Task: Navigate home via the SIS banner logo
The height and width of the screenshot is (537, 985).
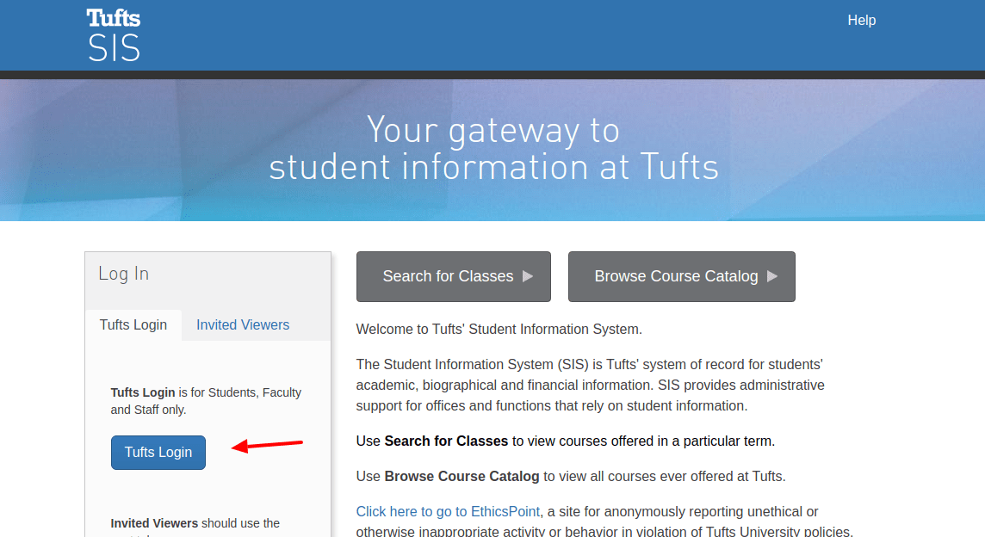Action: tap(113, 47)
